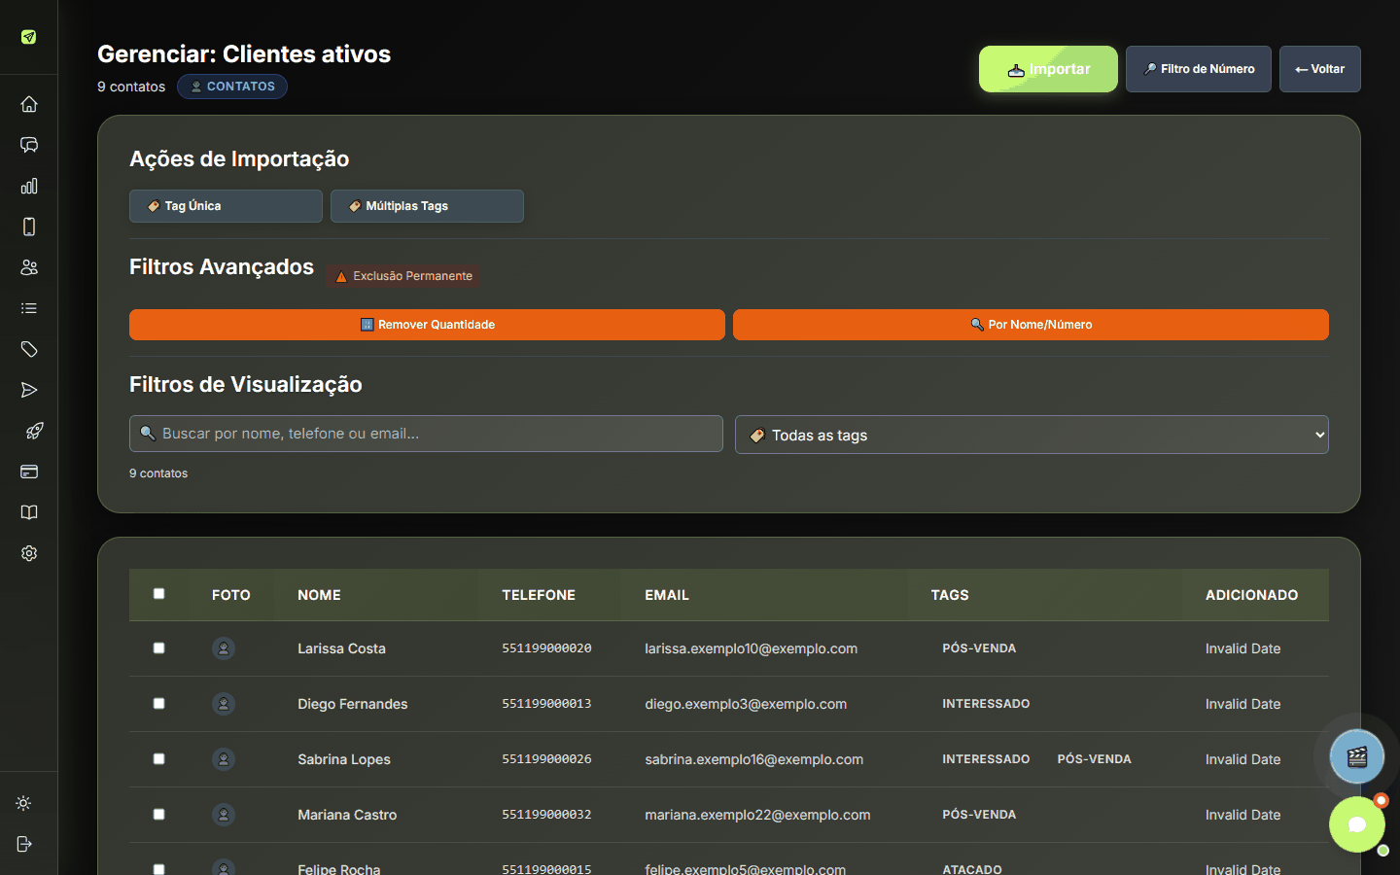
Task: Check the select-all checkbox in table header
Action: (x=158, y=594)
